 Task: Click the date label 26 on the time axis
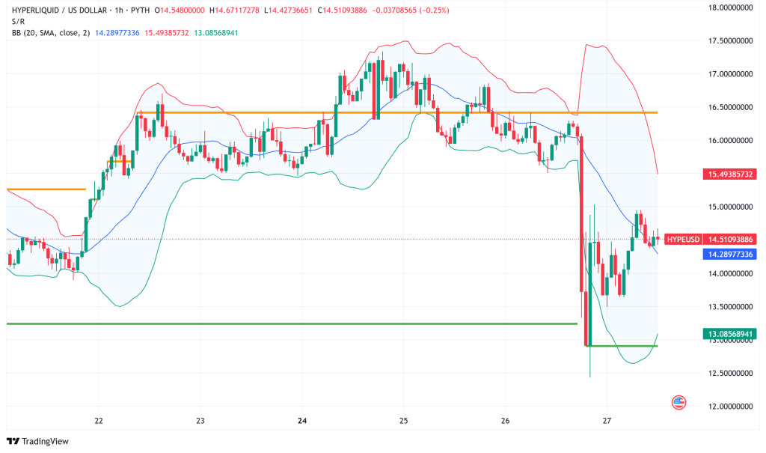click(x=505, y=421)
